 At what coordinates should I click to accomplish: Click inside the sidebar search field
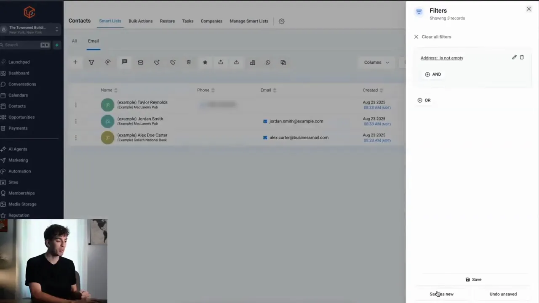pyautogui.click(x=23, y=45)
